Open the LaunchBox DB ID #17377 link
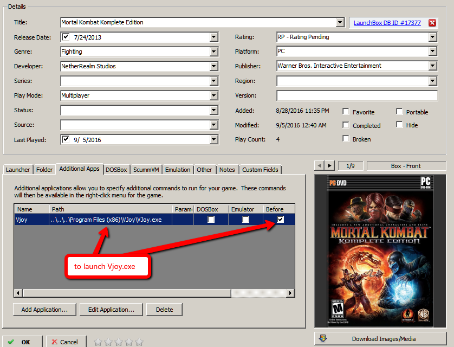Screen dimensions: 454x347 pyautogui.click(x=387, y=23)
